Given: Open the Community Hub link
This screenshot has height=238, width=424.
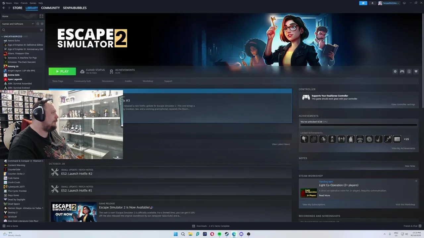Looking at the screenshot, I should [82, 81].
